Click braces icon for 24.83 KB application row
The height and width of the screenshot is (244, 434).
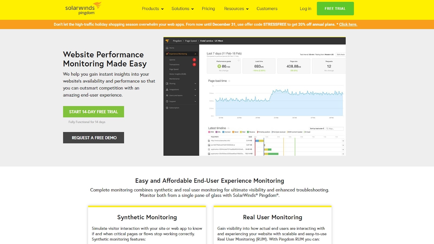209,149
